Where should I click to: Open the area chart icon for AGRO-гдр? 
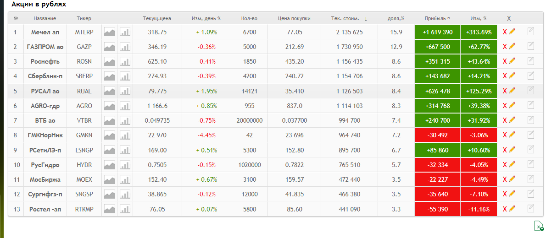109,106
